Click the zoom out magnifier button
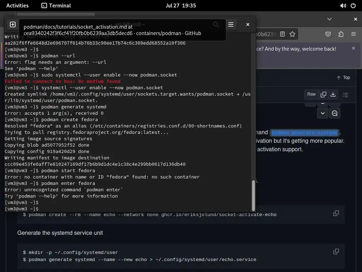The width and height of the screenshot is (362, 272). pos(334,113)
